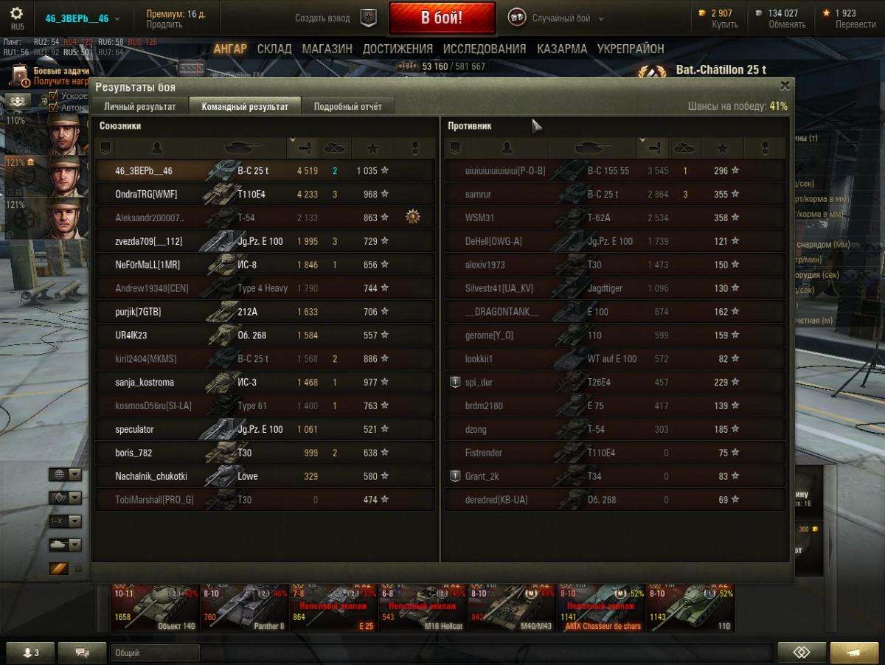Image resolution: width=885 pixels, height=665 pixels.
Task: Open the settings gear menu
Action: 16,13
